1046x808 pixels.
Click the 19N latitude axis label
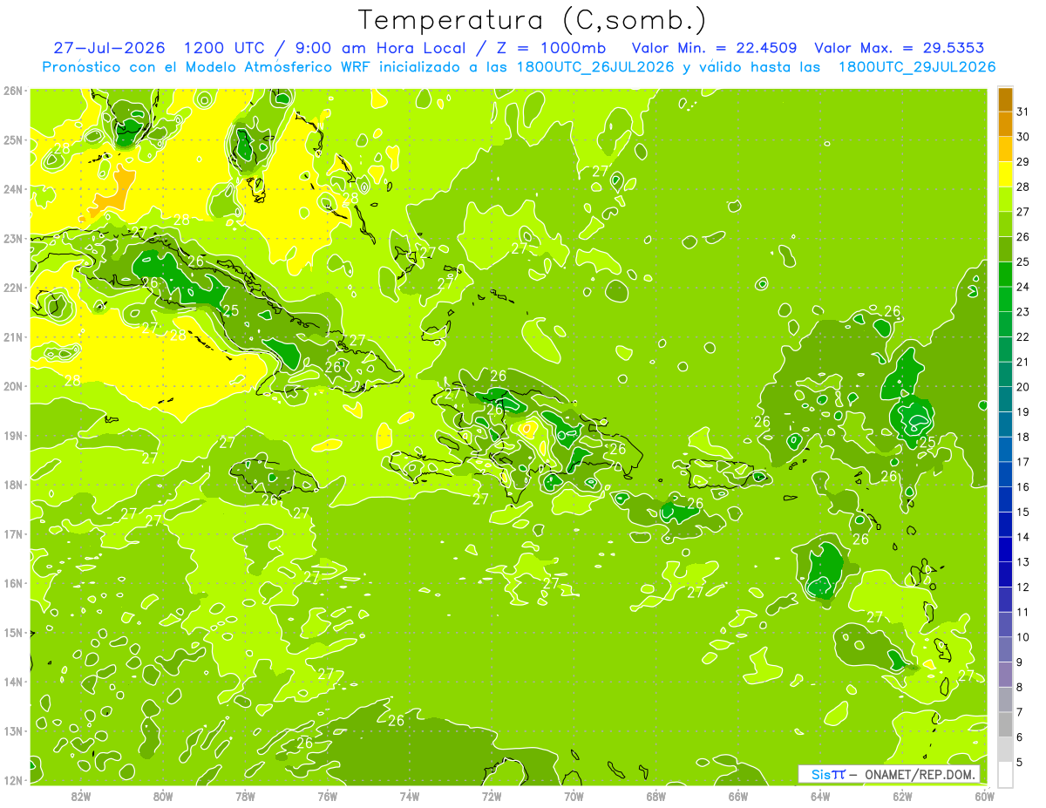13,436
